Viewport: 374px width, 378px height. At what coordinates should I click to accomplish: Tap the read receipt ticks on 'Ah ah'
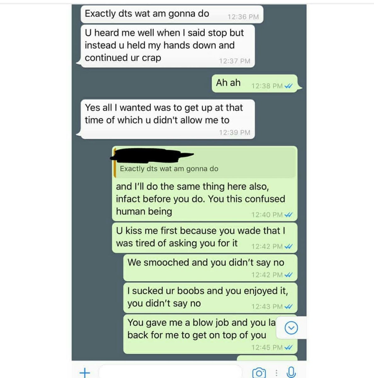[288, 86]
